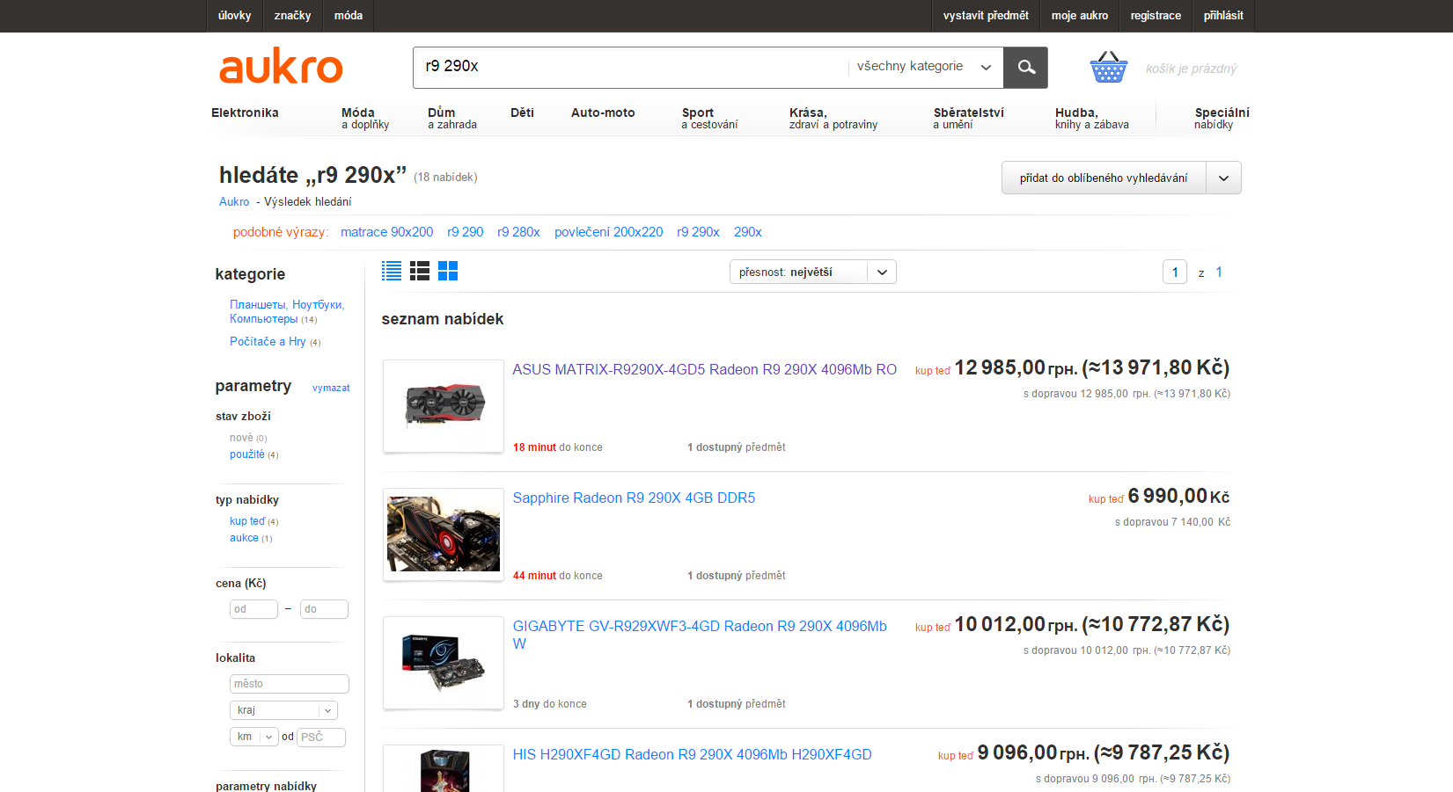Open the Sport a cestování category
Image resolution: width=1453 pixels, height=792 pixels.
point(709,119)
